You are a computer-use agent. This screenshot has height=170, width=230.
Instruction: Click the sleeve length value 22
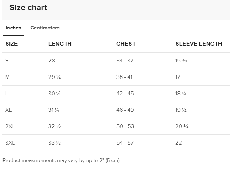click(x=178, y=143)
